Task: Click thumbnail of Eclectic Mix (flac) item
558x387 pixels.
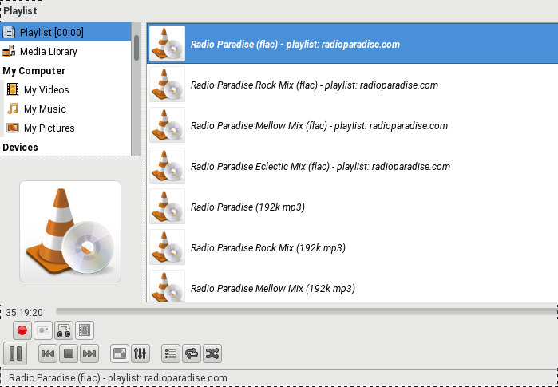Action: coord(168,166)
